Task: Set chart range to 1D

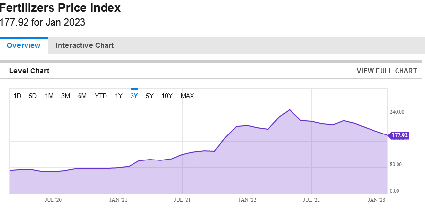Action: [17, 96]
